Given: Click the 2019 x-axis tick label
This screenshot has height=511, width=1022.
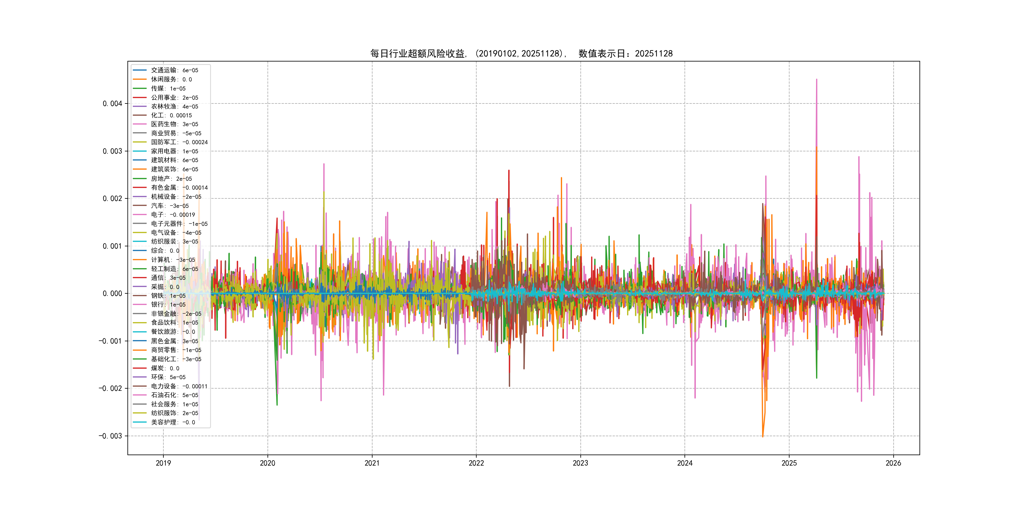Looking at the screenshot, I should pyautogui.click(x=163, y=463).
